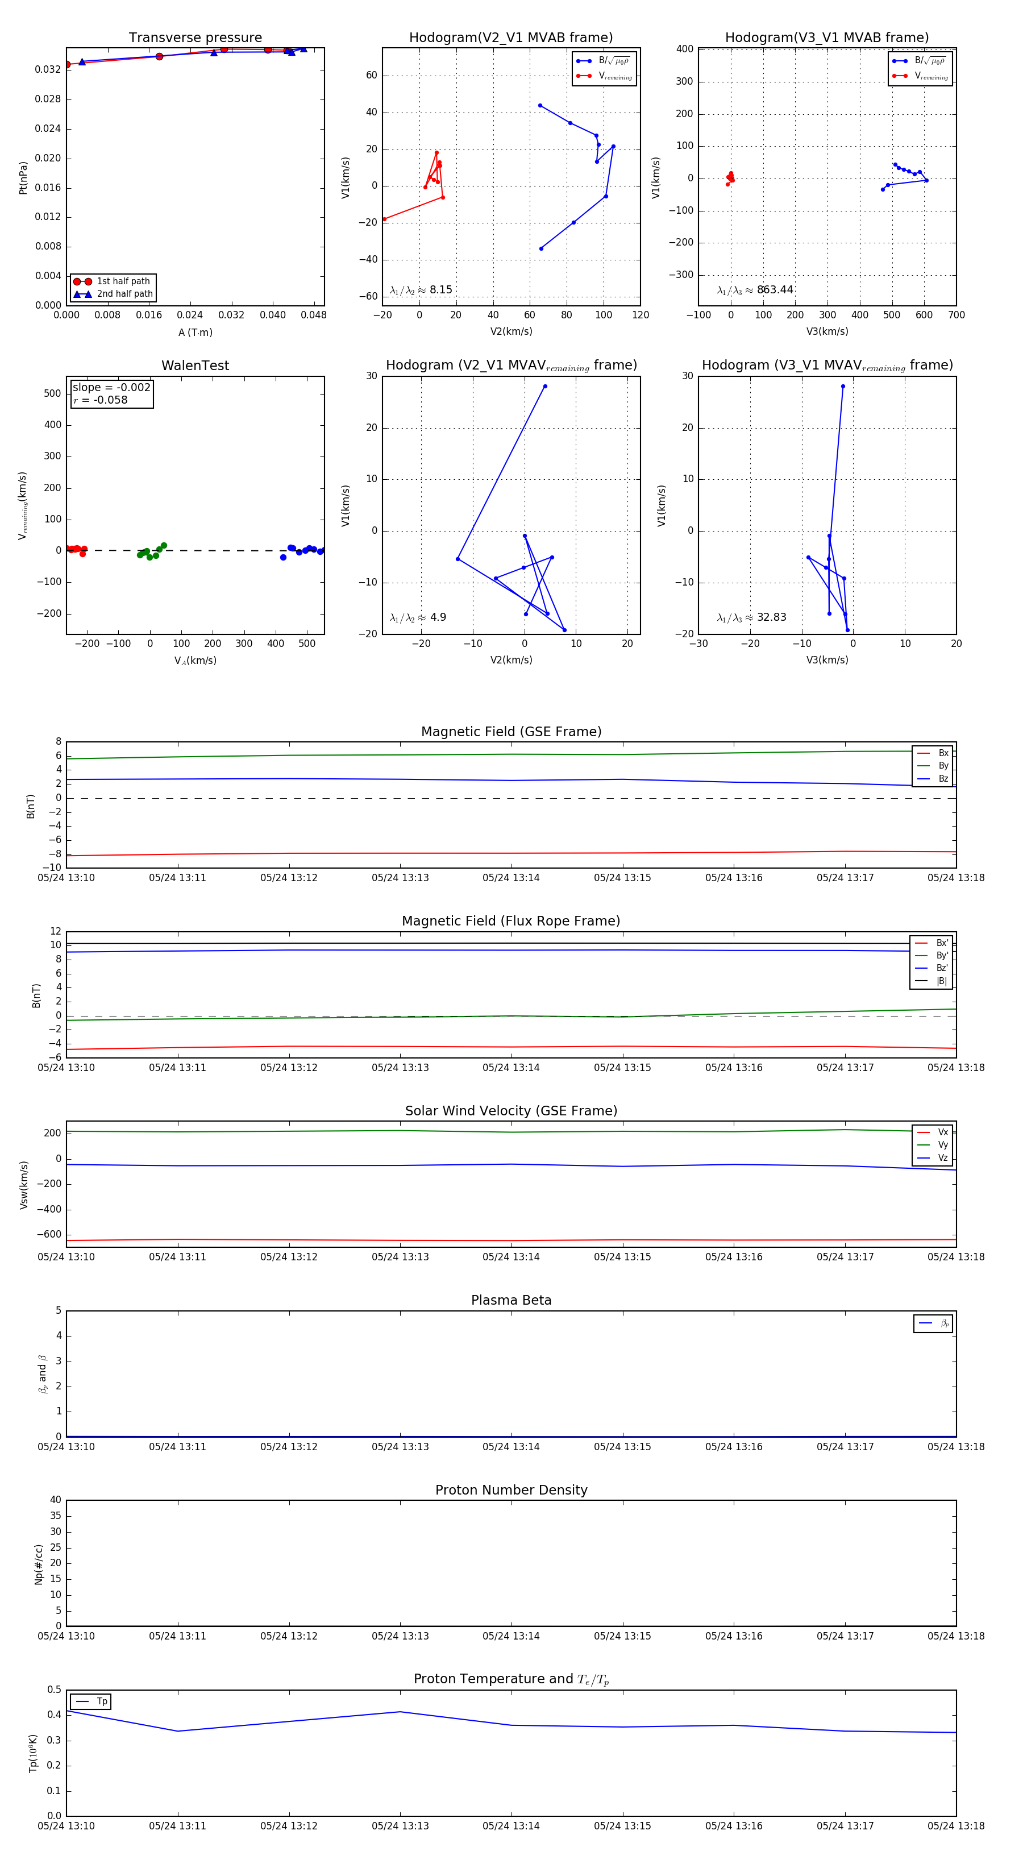Click the "λ1/λ2 ≈ 8.15" annotation

tap(421, 290)
